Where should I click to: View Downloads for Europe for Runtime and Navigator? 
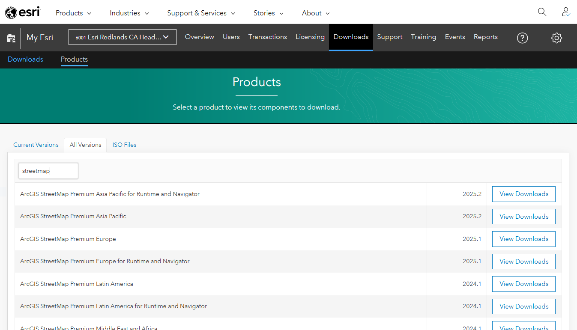tap(524, 262)
